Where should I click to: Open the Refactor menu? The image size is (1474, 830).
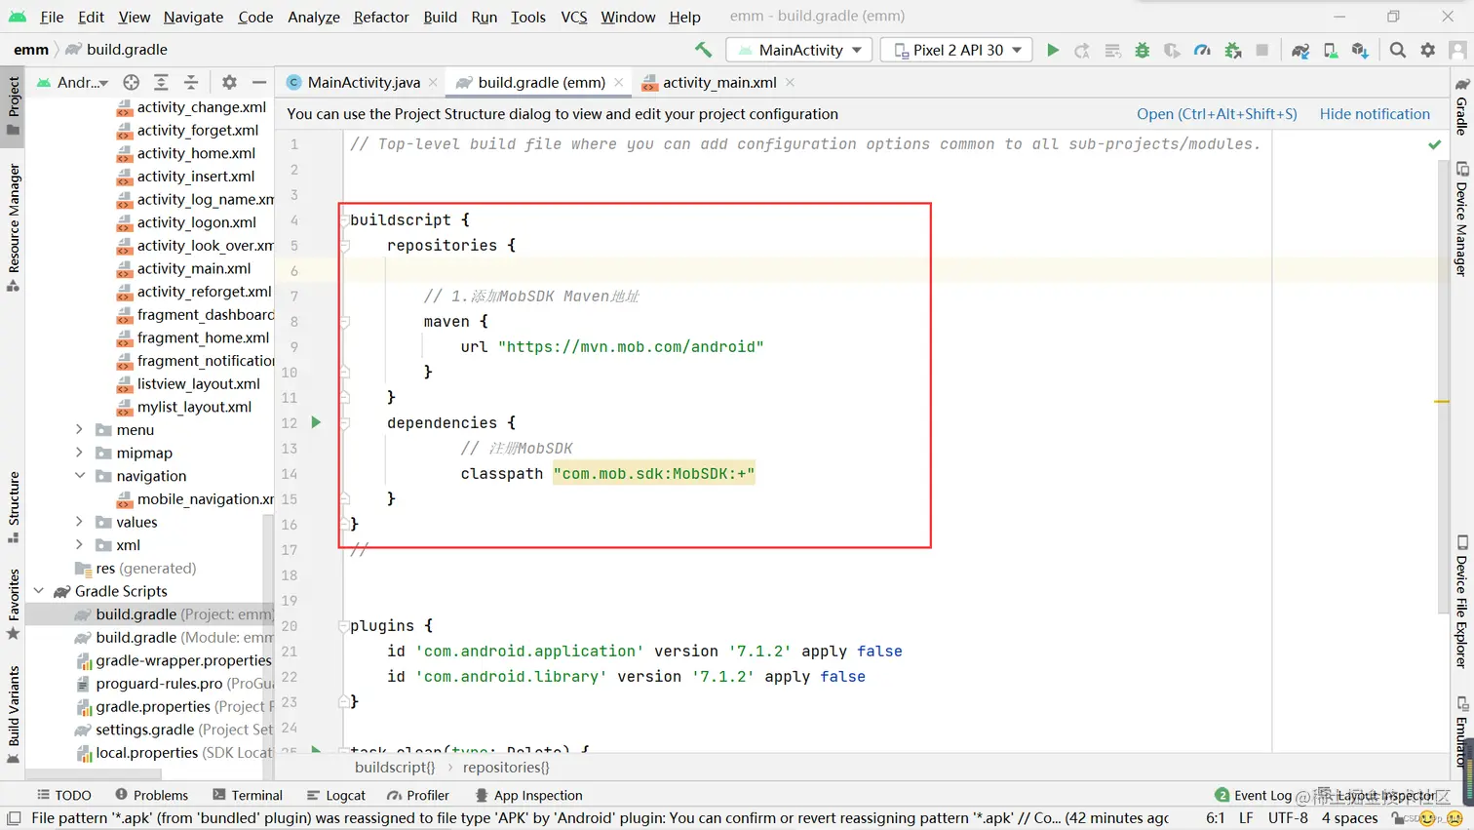coord(381,17)
